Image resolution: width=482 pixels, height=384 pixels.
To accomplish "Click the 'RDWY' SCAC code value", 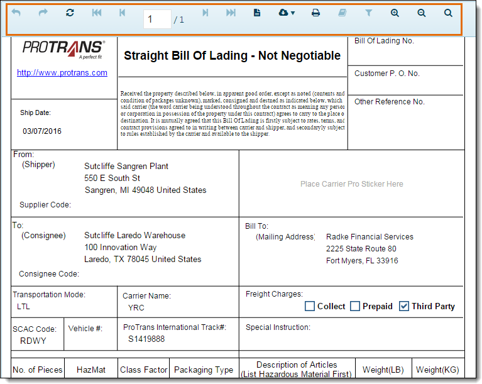I will click(33, 341).
